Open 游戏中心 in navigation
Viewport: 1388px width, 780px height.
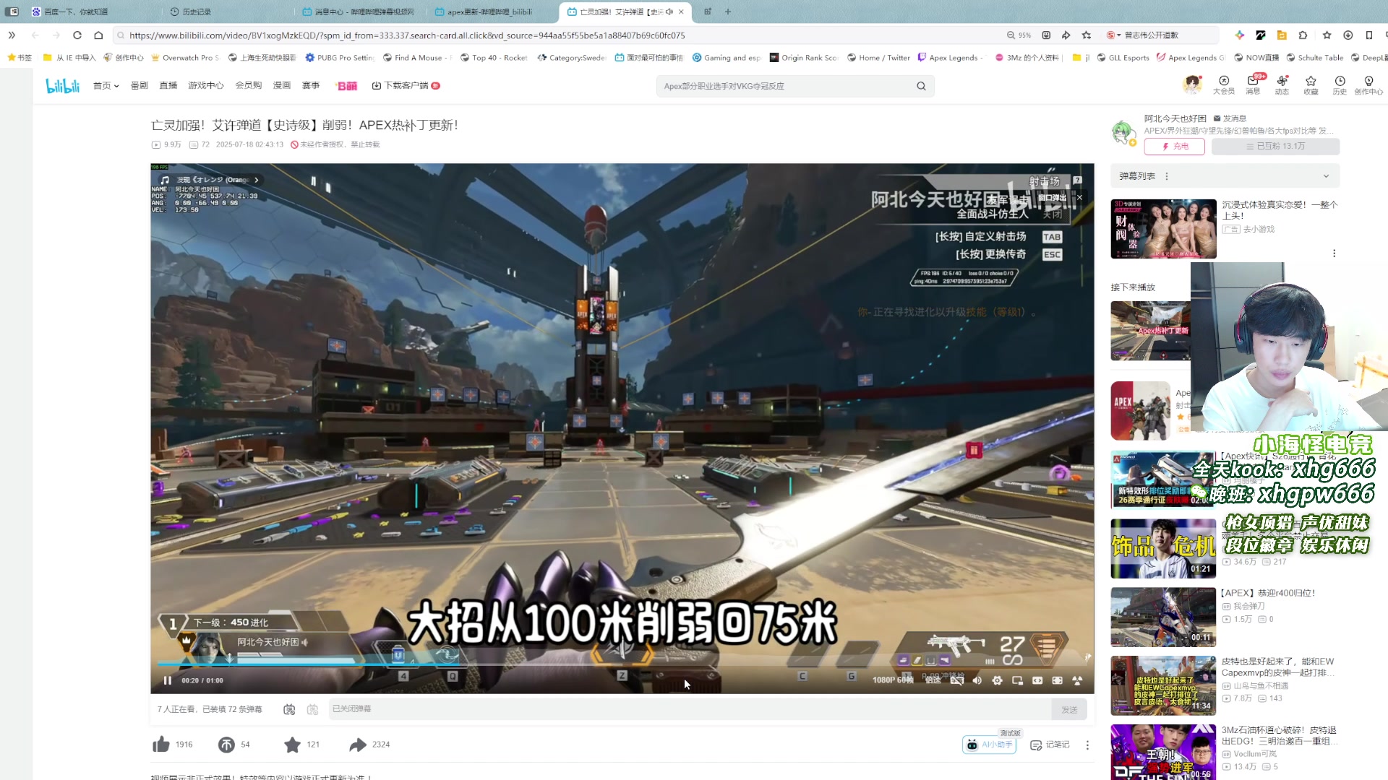point(205,86)
